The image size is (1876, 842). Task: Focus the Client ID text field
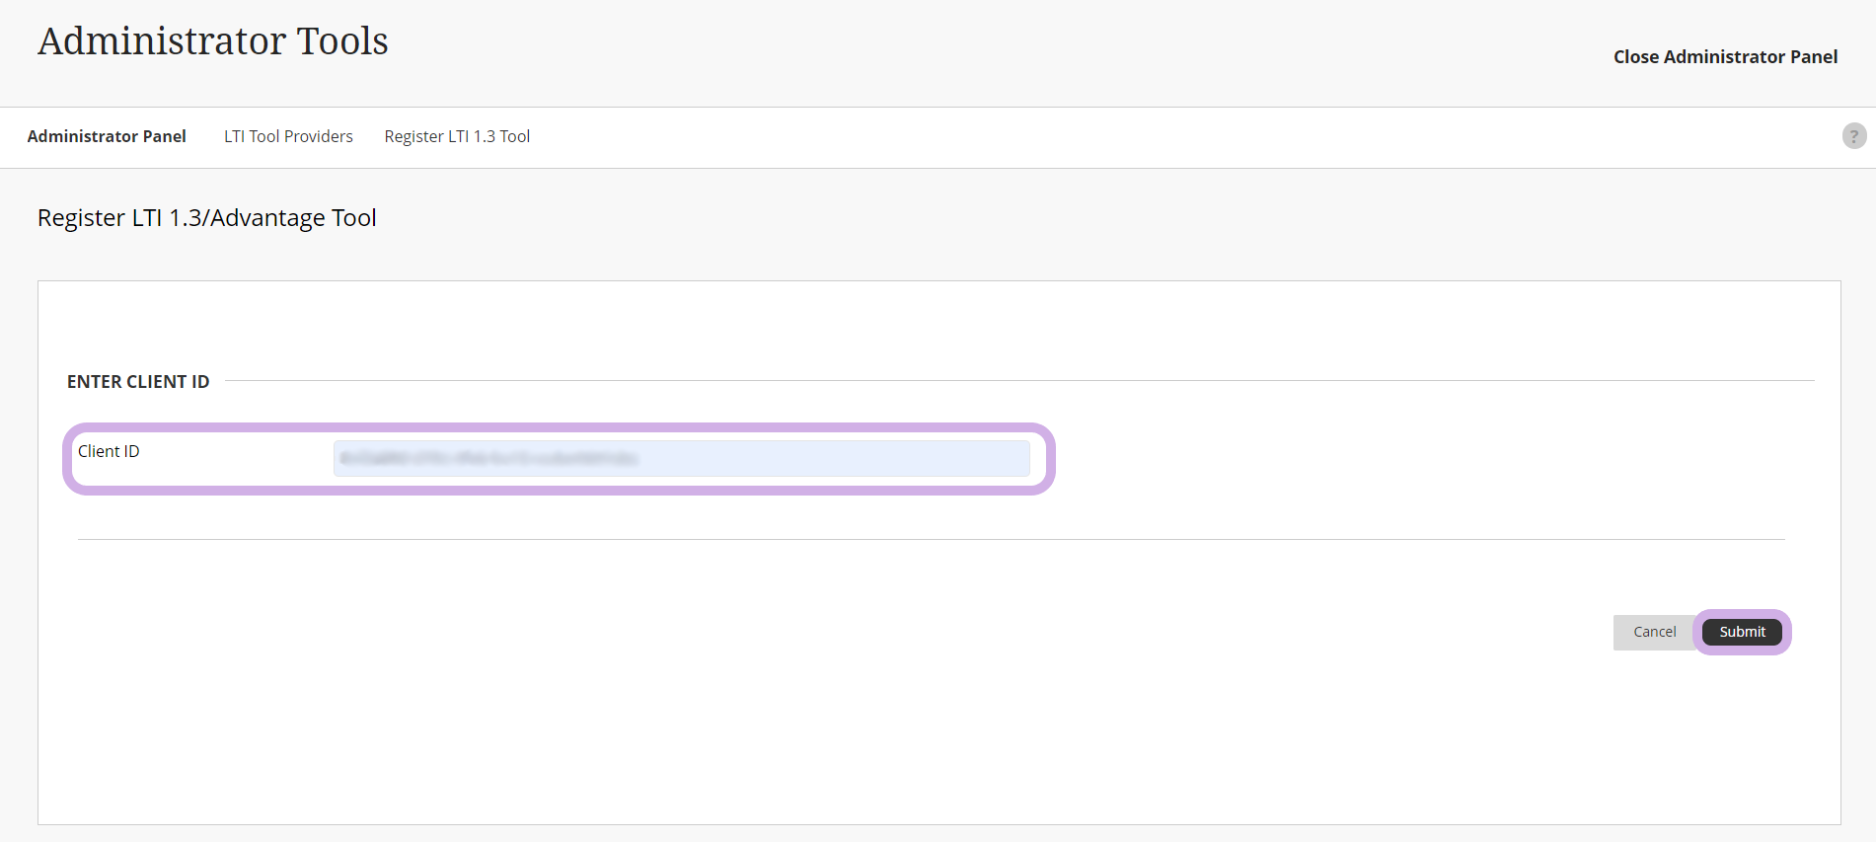[x=681, y=459]
